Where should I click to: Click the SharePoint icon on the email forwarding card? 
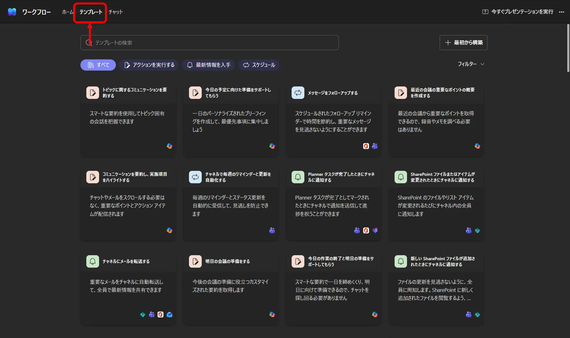tap(142, 314)
